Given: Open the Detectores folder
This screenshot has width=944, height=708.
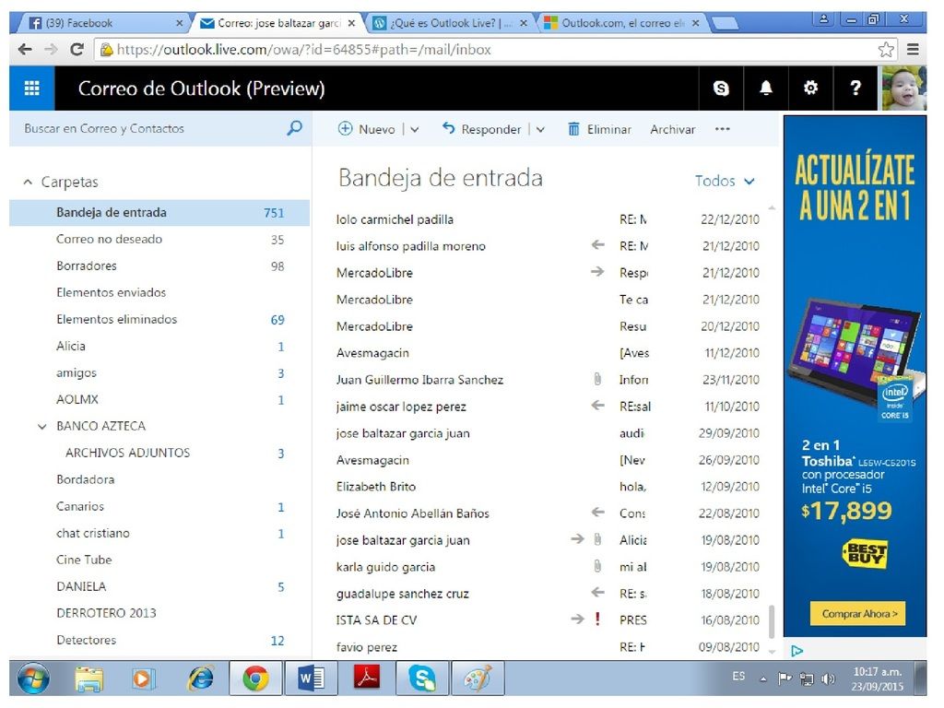Looking at the screenshot, I should (x=159, y=640).
